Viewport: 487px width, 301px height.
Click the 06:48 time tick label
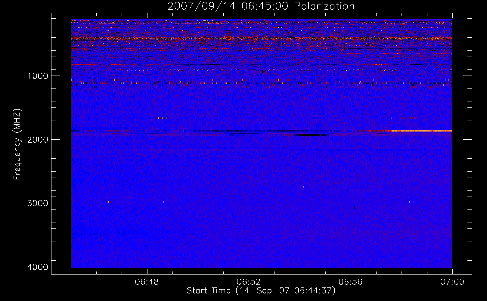pyautogui.click(x=147, y=282)
